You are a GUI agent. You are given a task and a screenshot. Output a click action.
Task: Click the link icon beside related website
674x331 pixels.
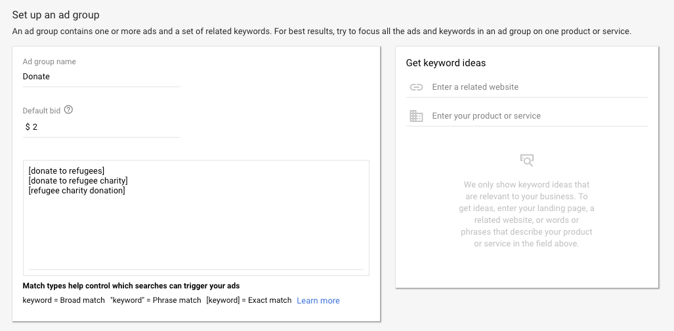[416, 87]
